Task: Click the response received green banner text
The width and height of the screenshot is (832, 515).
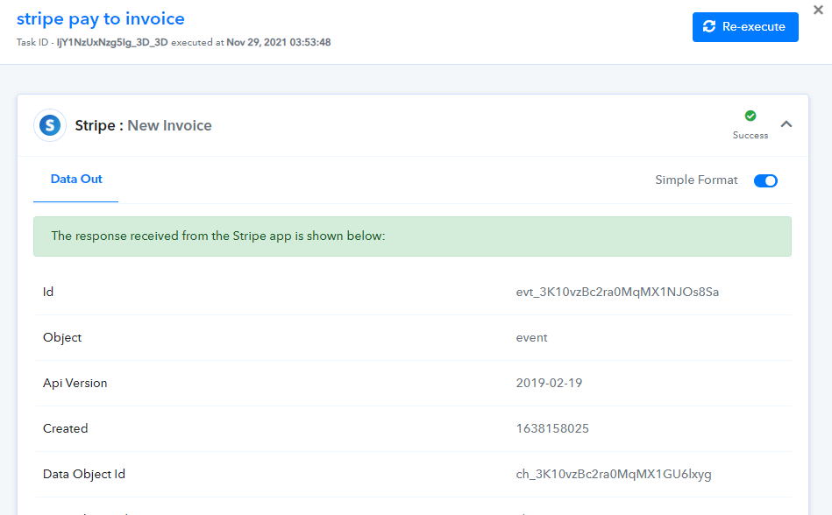Action: 218,236
